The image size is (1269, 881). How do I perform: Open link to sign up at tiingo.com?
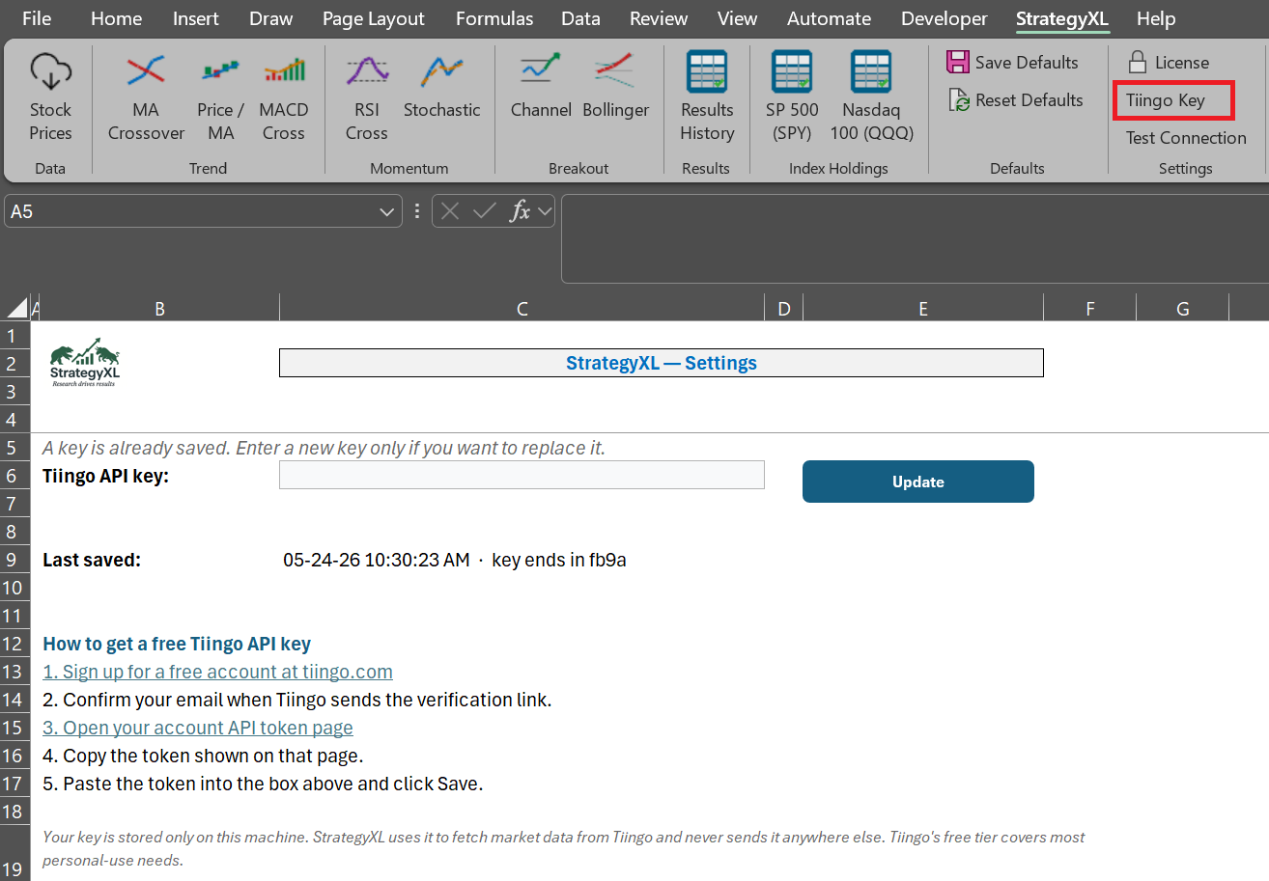[217, 672]
